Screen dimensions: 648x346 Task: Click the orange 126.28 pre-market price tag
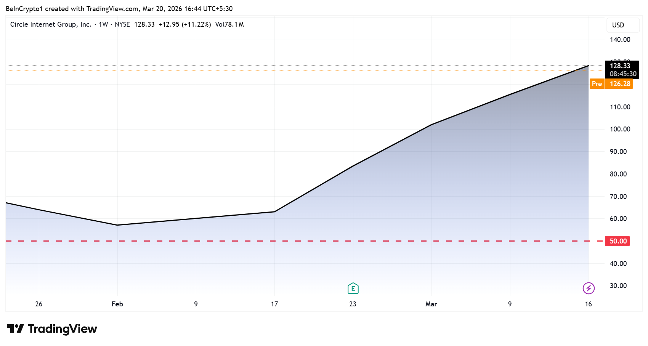coord(619,84)
